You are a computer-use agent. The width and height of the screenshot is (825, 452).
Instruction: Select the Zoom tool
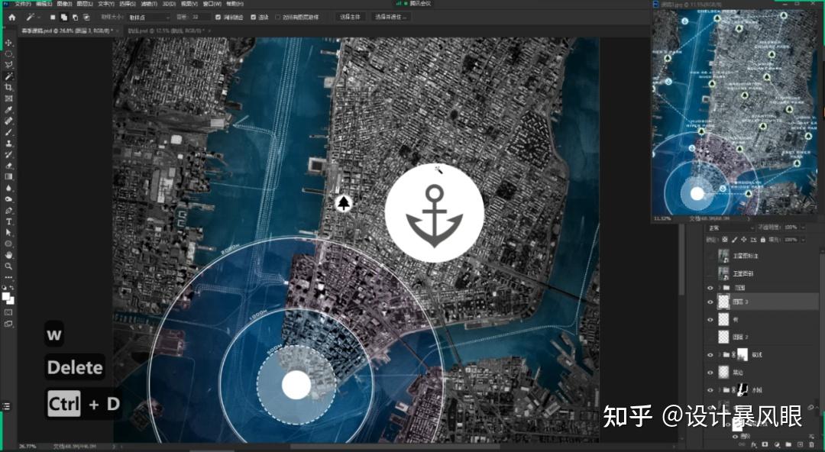8,266
